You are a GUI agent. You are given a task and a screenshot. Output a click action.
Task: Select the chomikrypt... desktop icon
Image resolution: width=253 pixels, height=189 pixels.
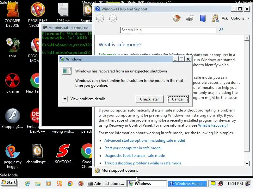(x=38, y=154)
